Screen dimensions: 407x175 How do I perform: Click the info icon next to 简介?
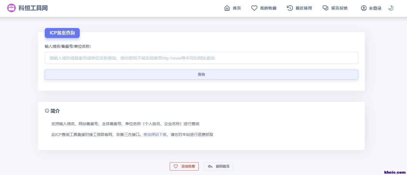47,111
